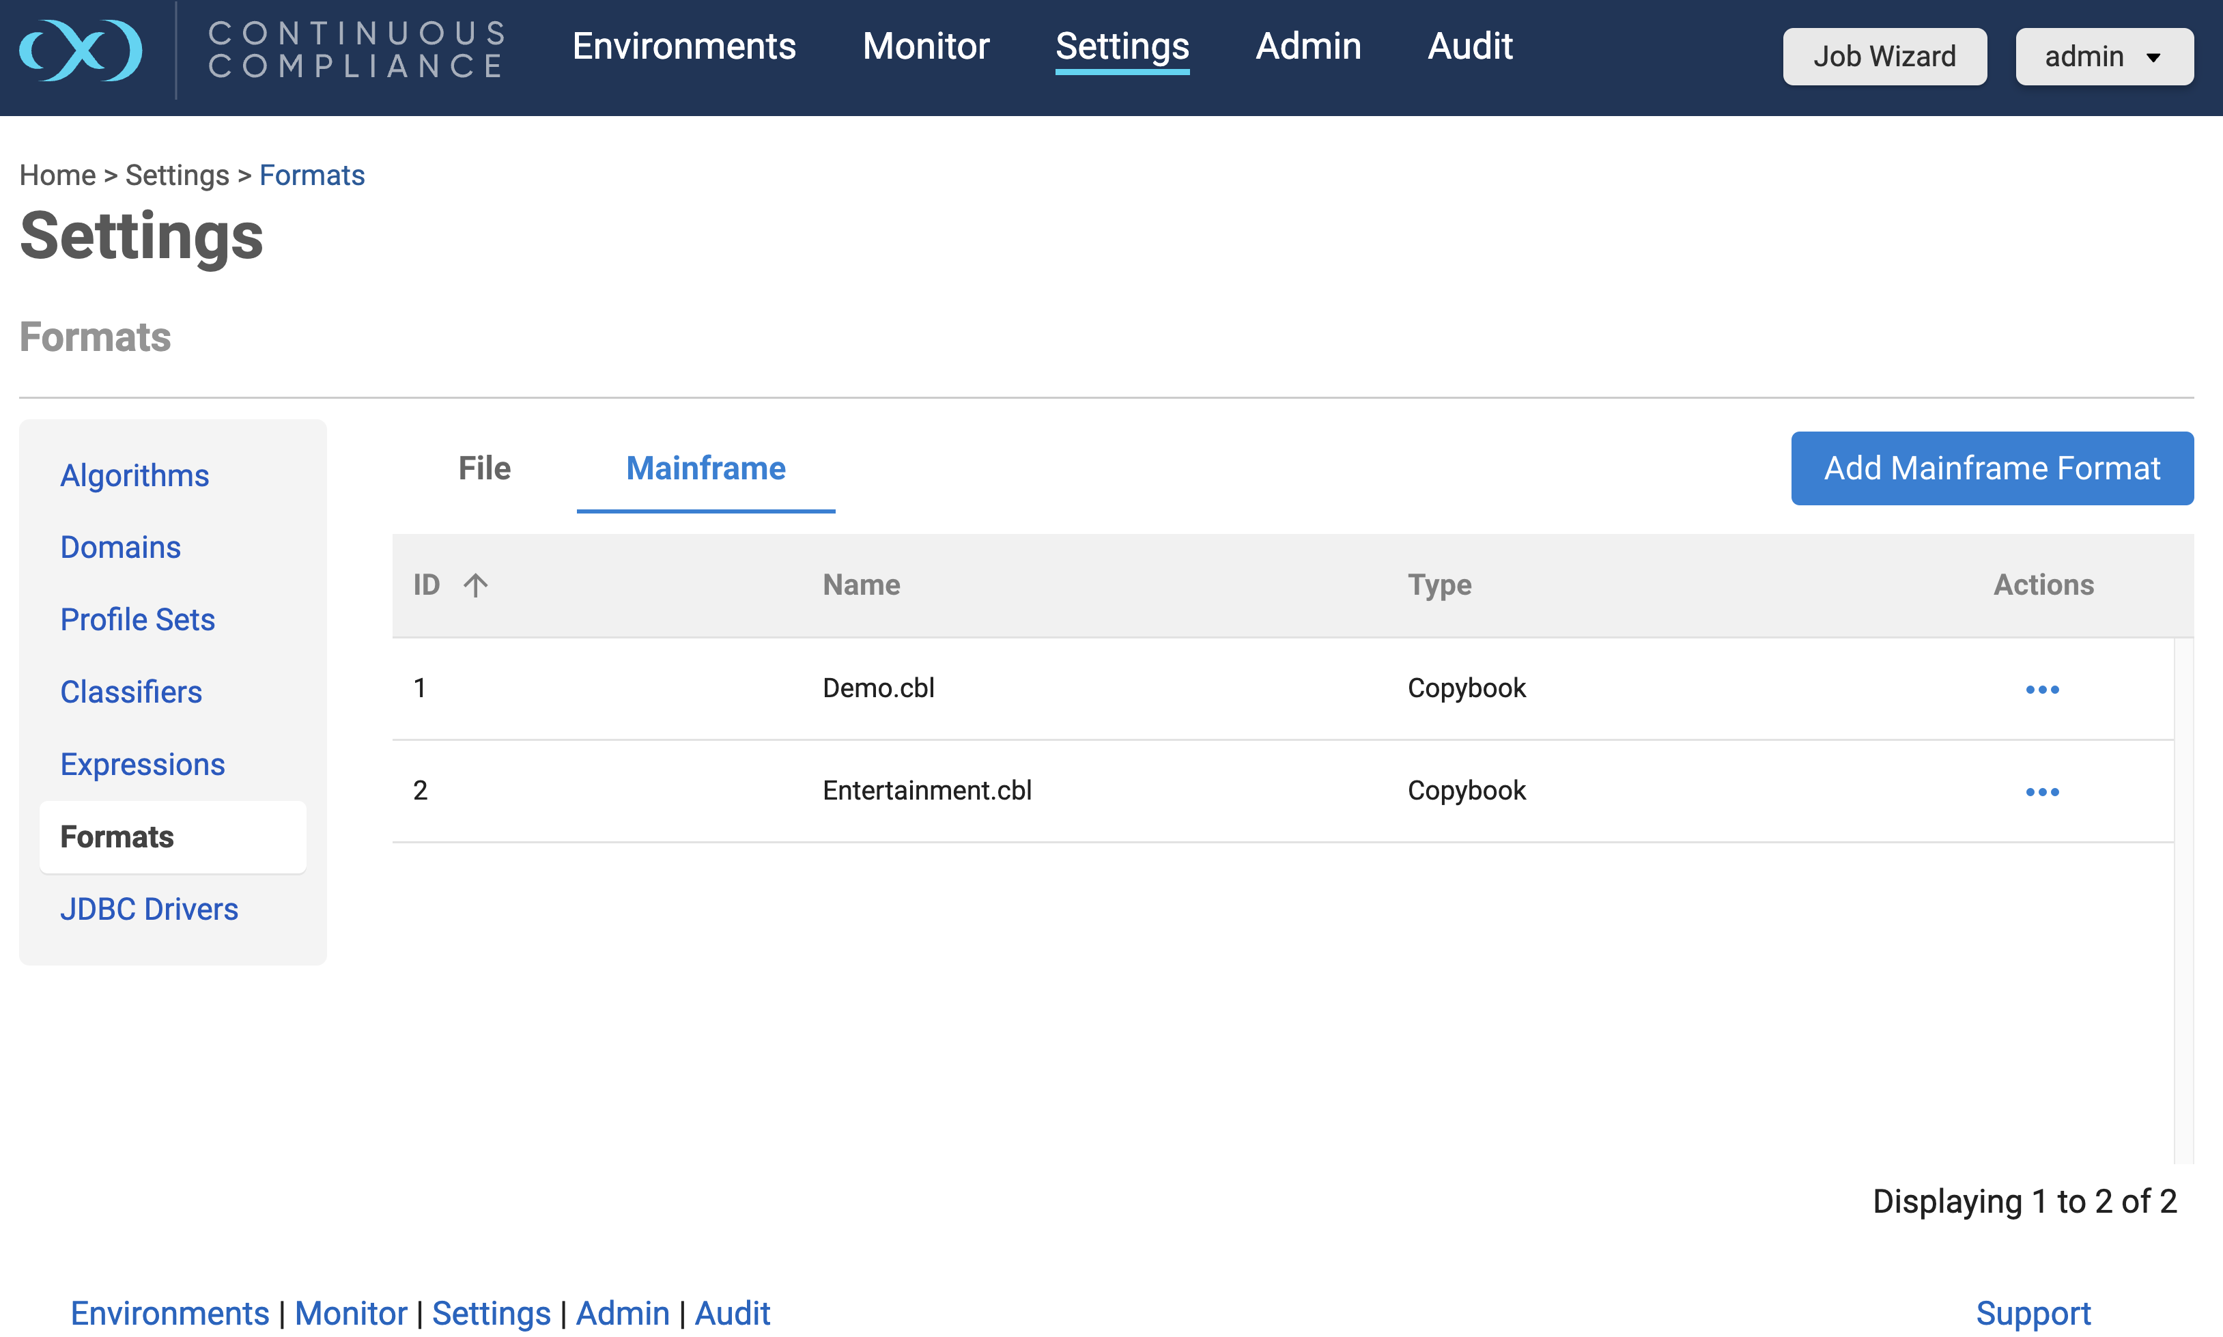This screenshot has height=1337, width=2223.
Task: Navigate to JDBC Drivers settings
Action: (149, 909)
